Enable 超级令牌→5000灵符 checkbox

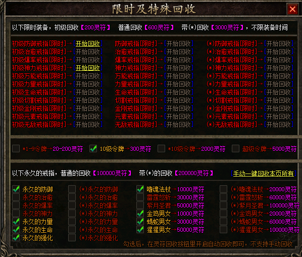pos(235,149)
